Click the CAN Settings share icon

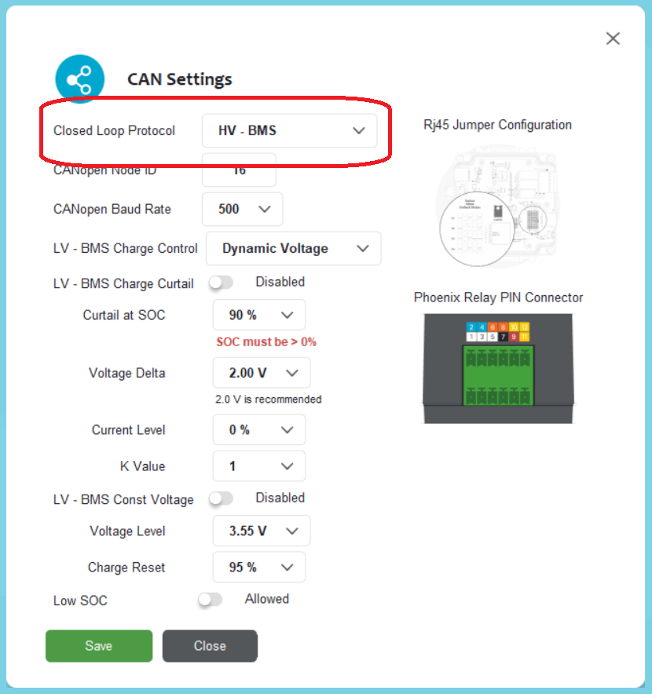click(x=79, y=79)
